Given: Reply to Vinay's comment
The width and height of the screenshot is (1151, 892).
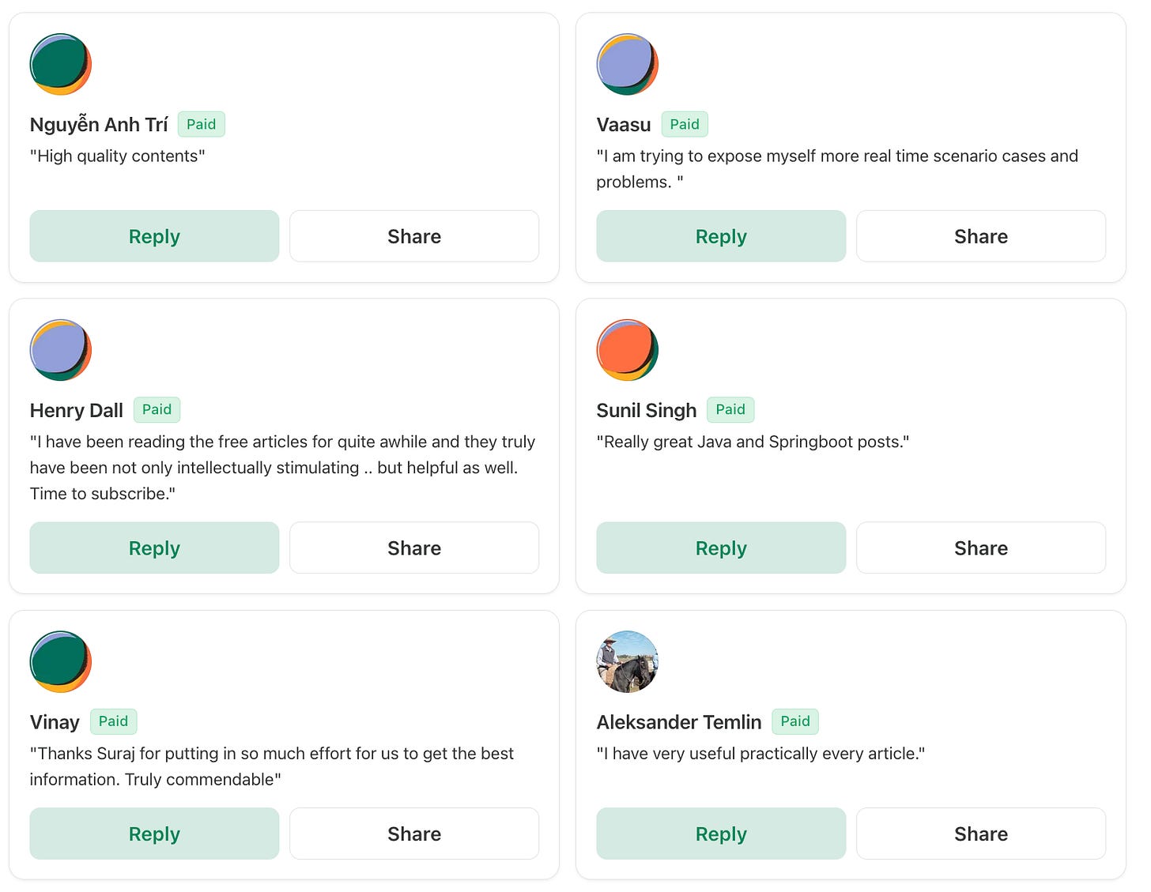Looking at the screenshot, I should coord(154,834).
